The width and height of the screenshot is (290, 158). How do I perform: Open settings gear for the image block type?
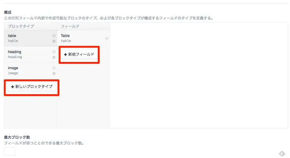click(x=54, y=73)
